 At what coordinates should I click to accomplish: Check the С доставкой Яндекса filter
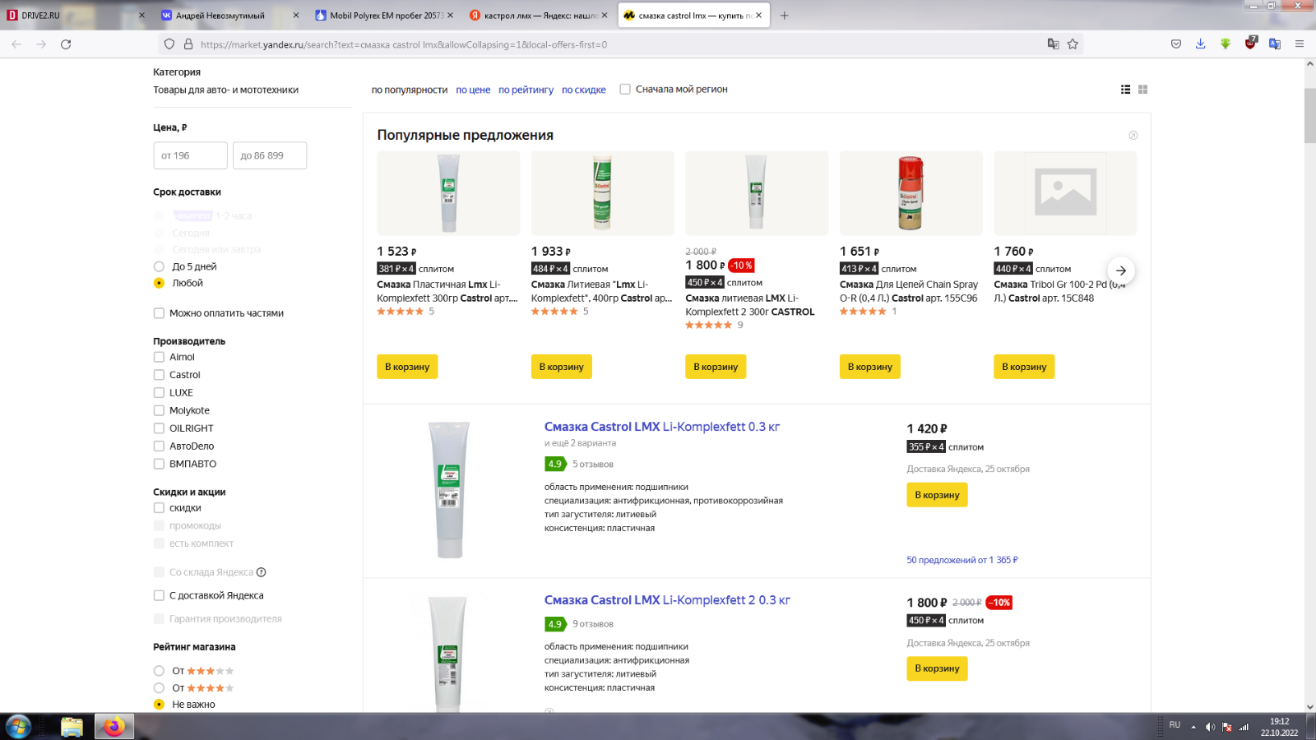[x=159, y=595]
